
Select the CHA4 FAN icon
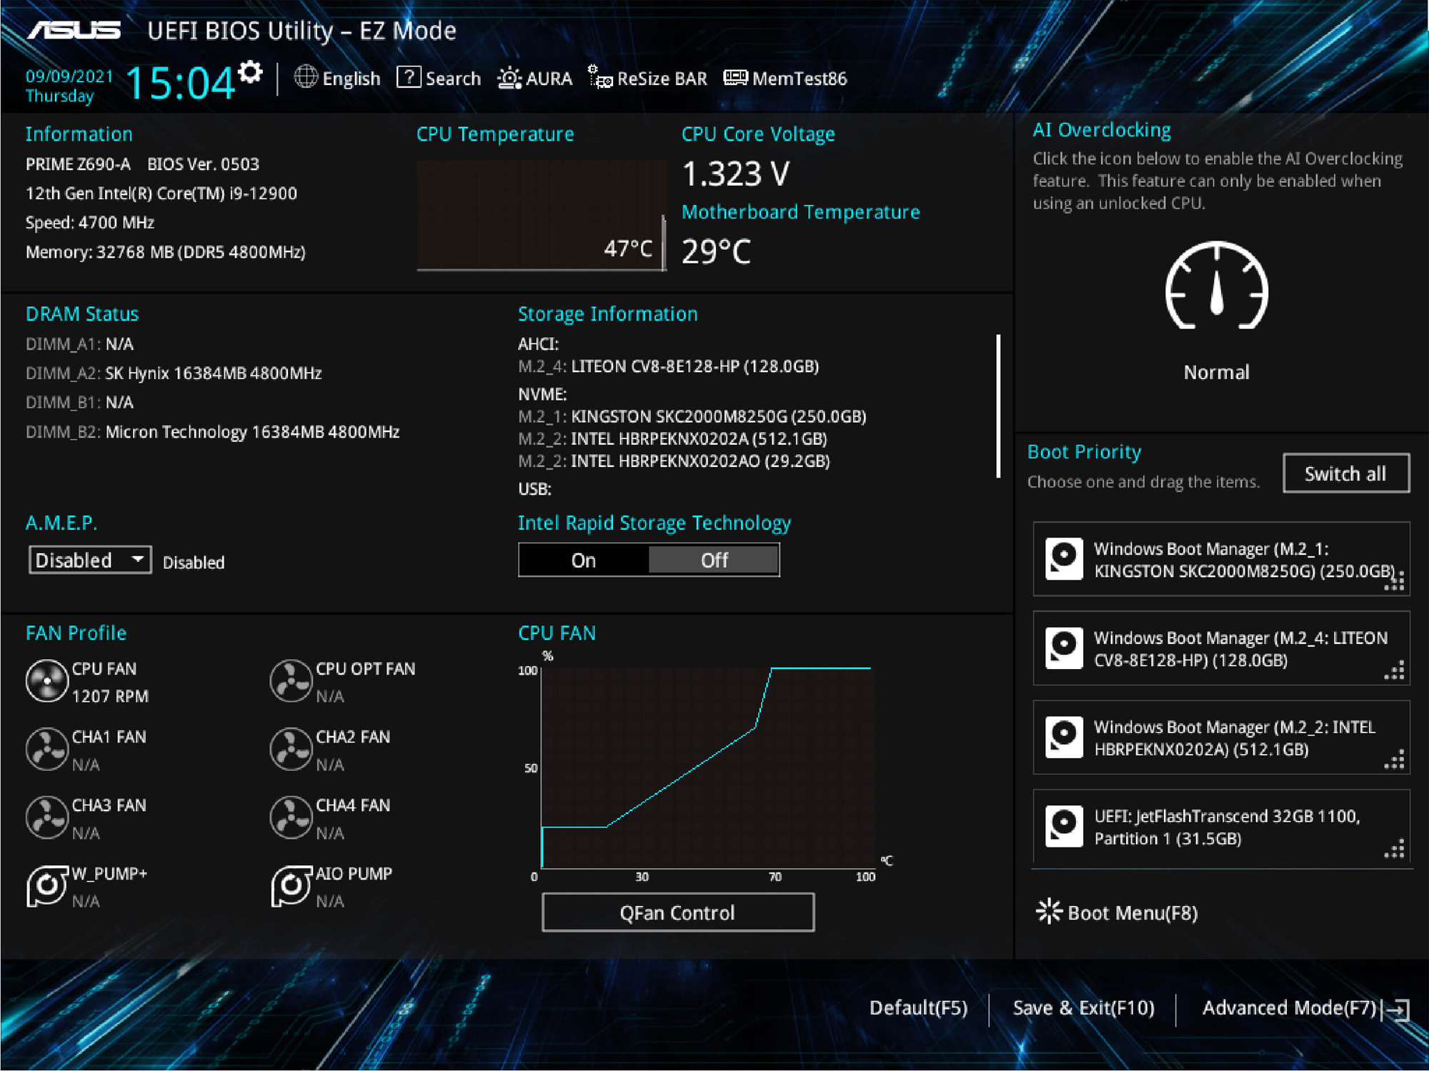click(x=291, y=818)
